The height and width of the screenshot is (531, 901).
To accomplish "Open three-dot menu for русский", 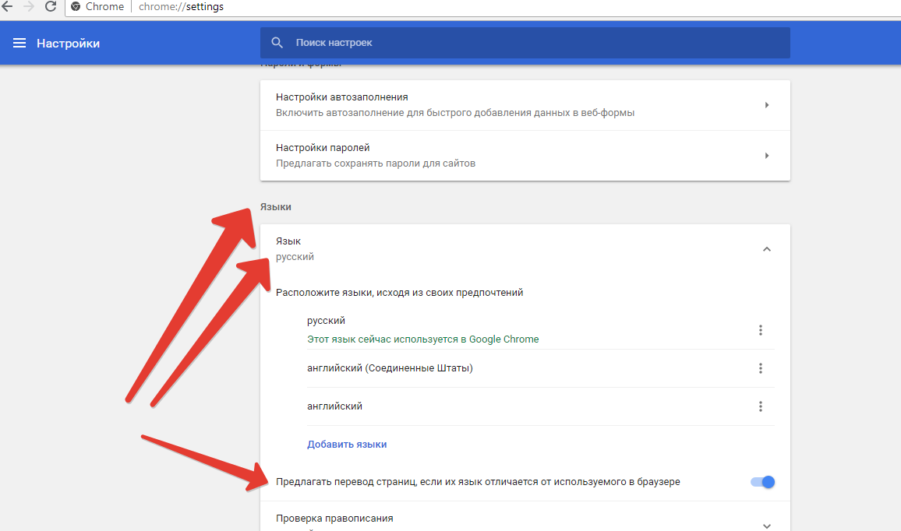I will (760, 330).
